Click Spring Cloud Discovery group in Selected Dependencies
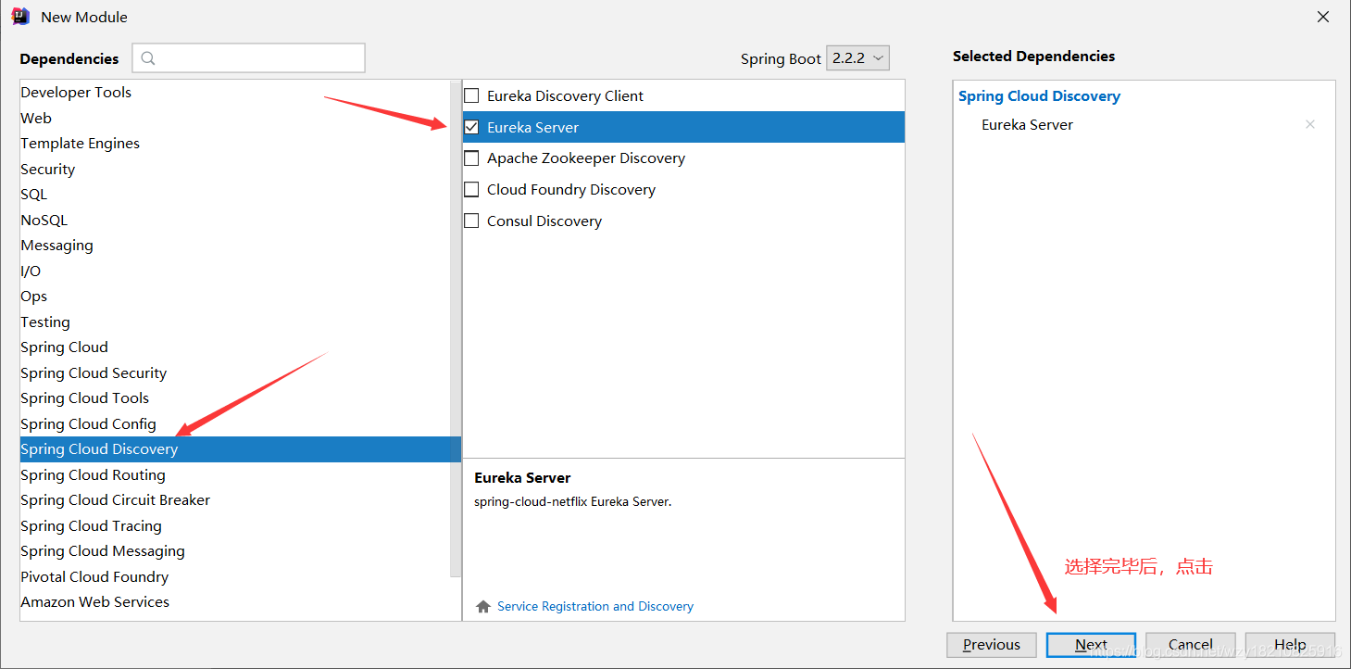This screenshot has width=1351, height=669. 1039,96
